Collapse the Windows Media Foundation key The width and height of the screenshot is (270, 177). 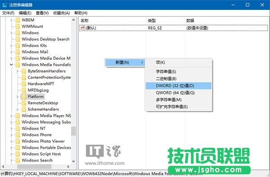(11, 65)
